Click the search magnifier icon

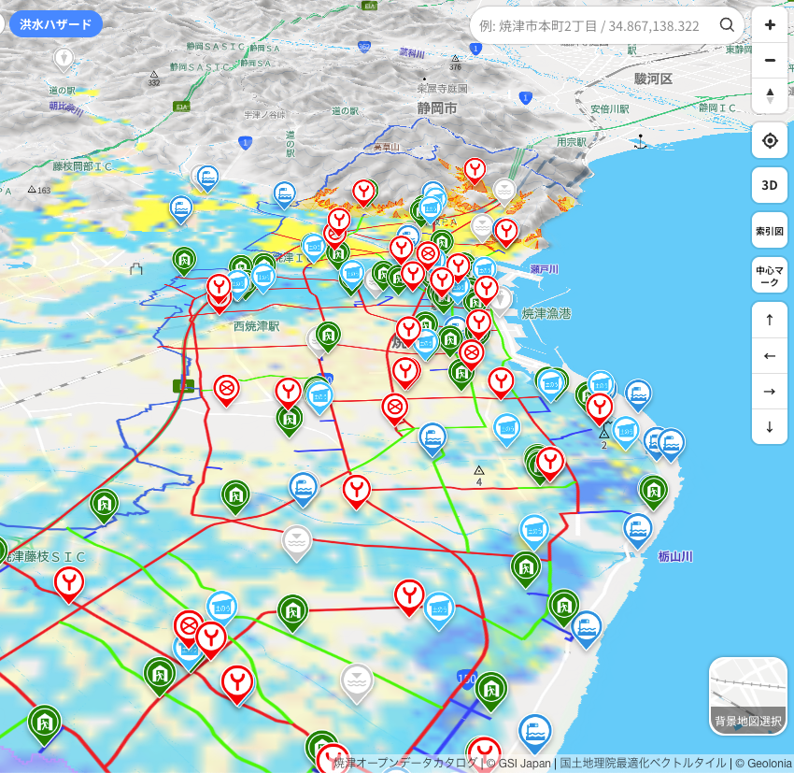pyautogui.click(x=727, y=25)
